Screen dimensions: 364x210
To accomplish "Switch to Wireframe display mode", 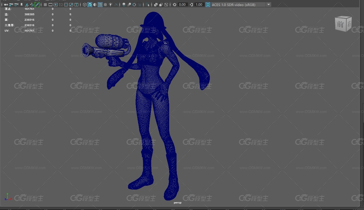I will tap(85, 5).
